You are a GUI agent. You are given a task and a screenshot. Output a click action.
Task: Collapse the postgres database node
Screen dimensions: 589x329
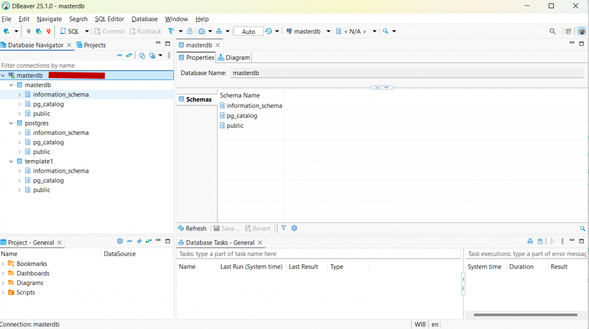tap(12, 123)
